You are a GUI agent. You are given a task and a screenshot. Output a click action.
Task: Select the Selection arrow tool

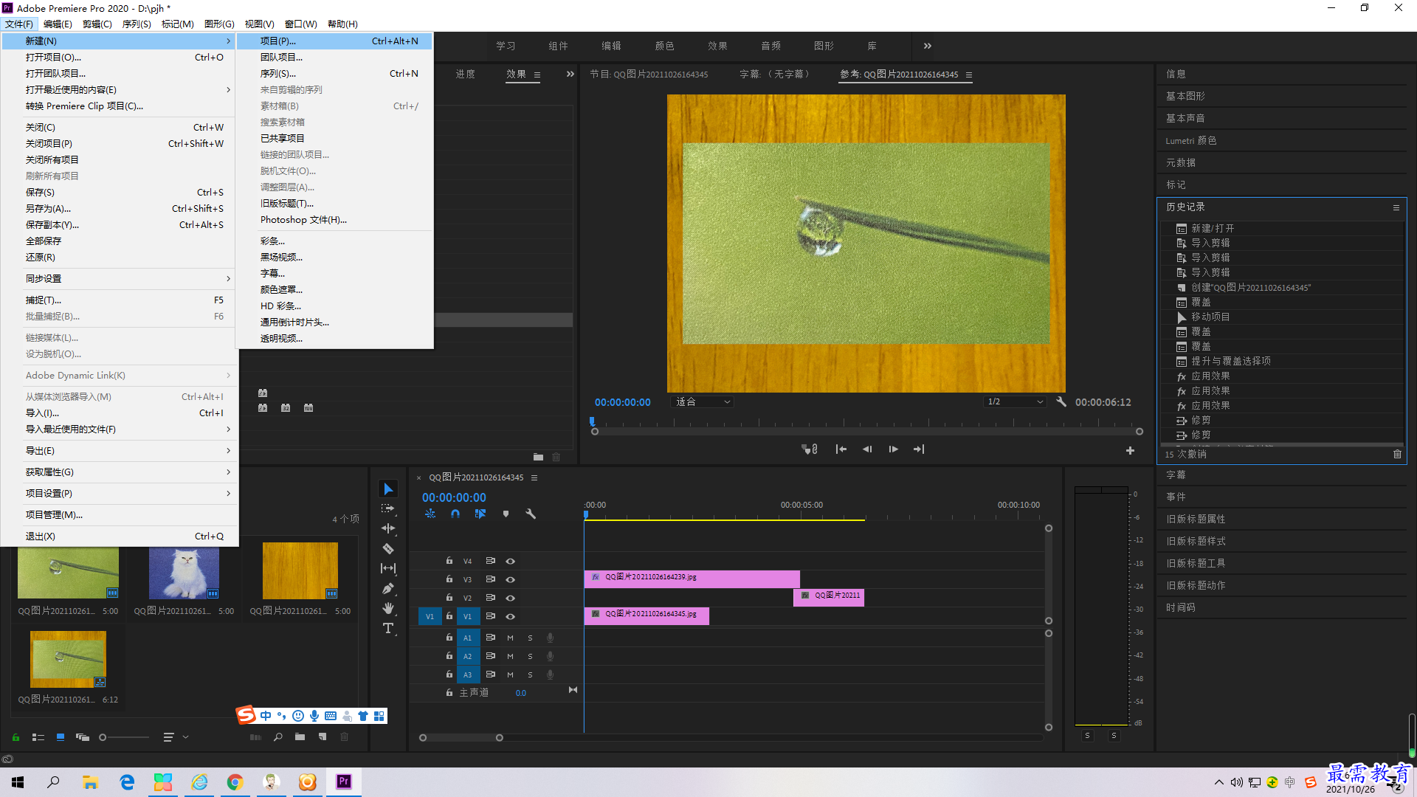[x=388, y=489]
